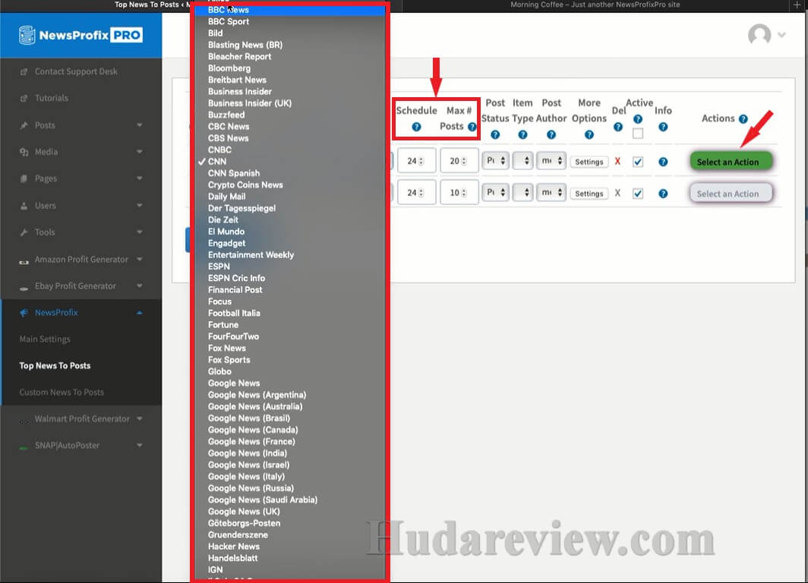Click grey Select an Action button
This screenshot has height=583, width=808.
click(x=731, y=194)
